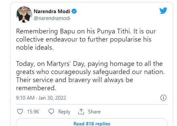This screenshot has height=126, width=177.
Task: Open the tweet info circle icon
Action: [163, 98]
